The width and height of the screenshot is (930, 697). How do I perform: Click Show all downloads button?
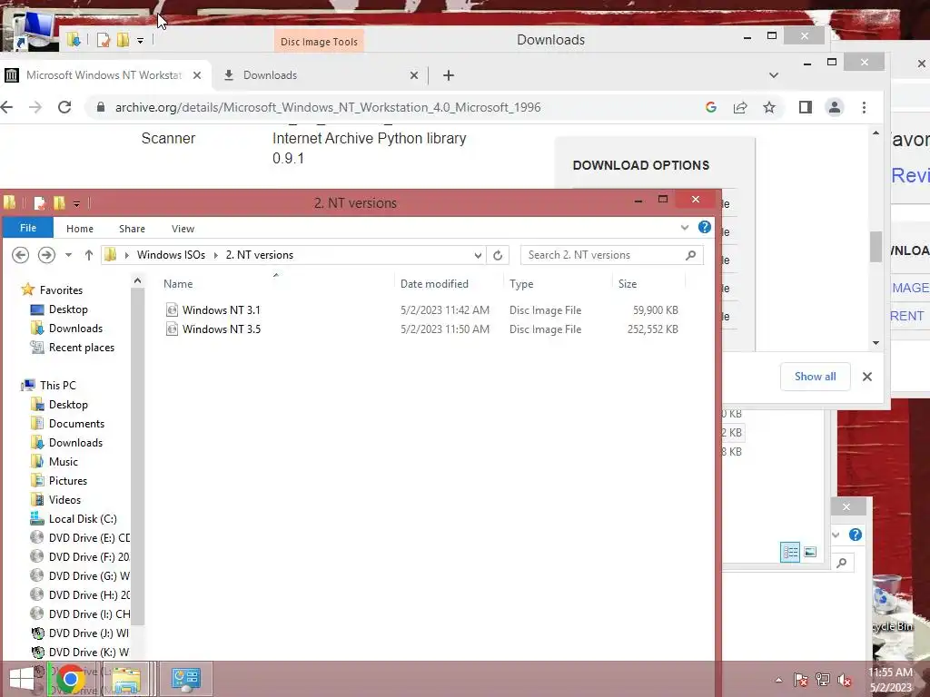point(815,377)
